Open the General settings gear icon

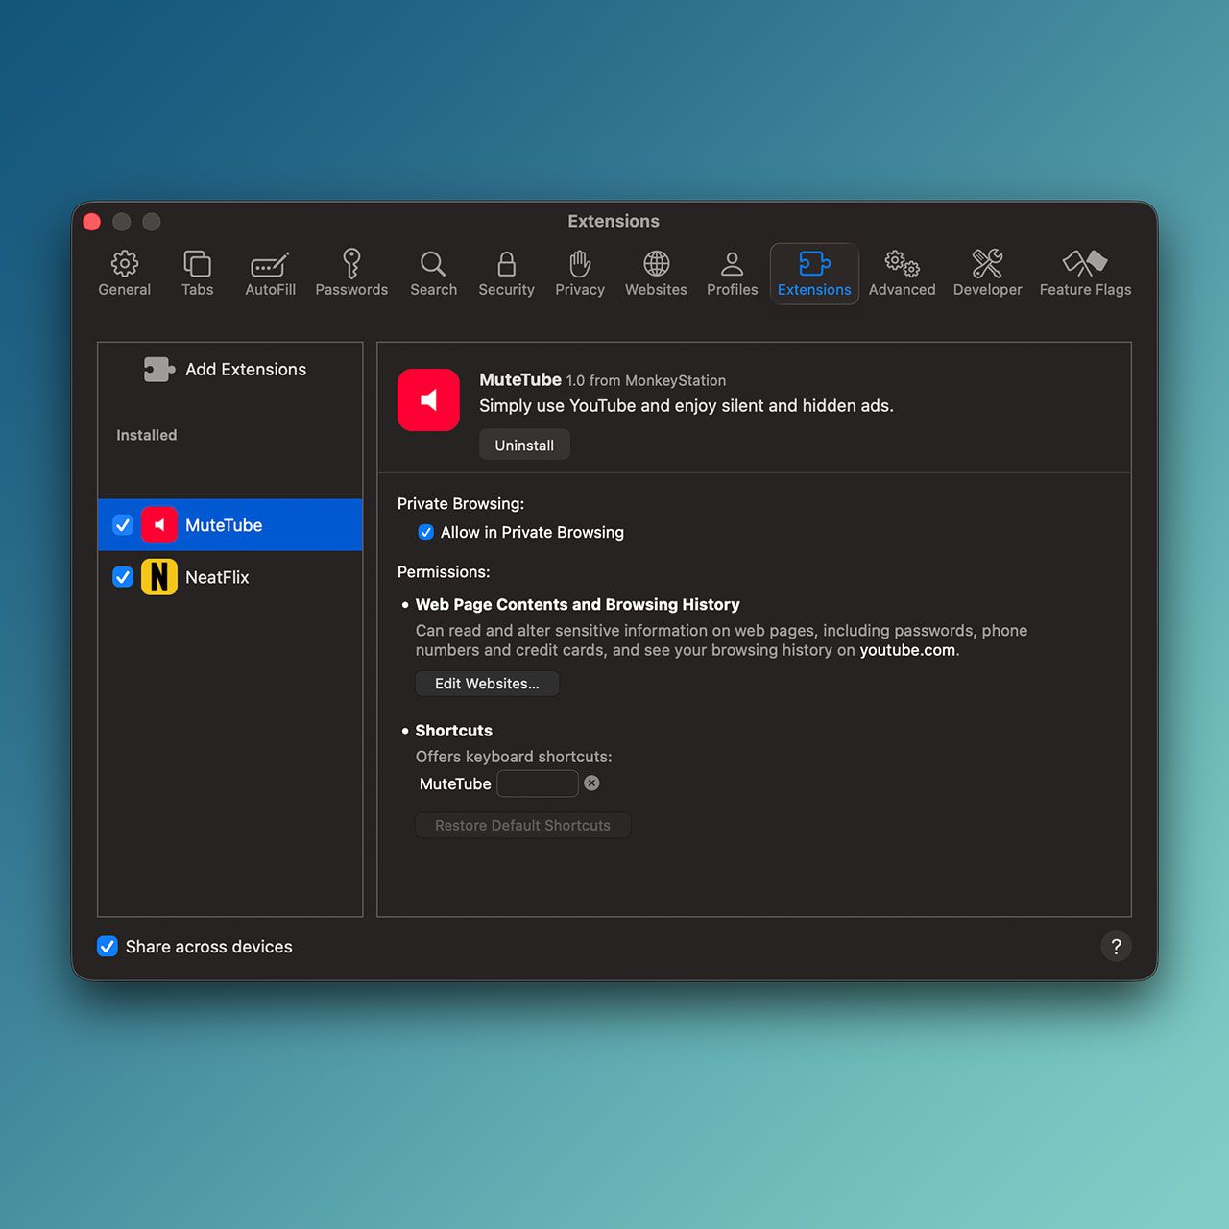click(x=125, y=263)
